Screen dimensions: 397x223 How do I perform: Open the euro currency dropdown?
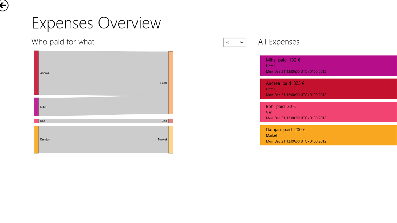point(235,42)
